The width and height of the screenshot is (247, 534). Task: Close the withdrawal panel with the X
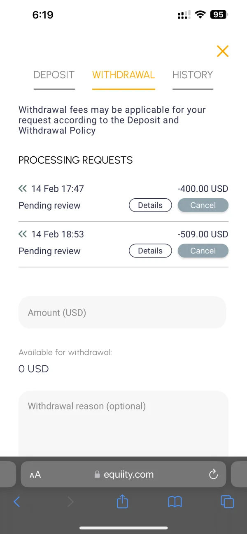pyautogui.click(x=223, y=51)
